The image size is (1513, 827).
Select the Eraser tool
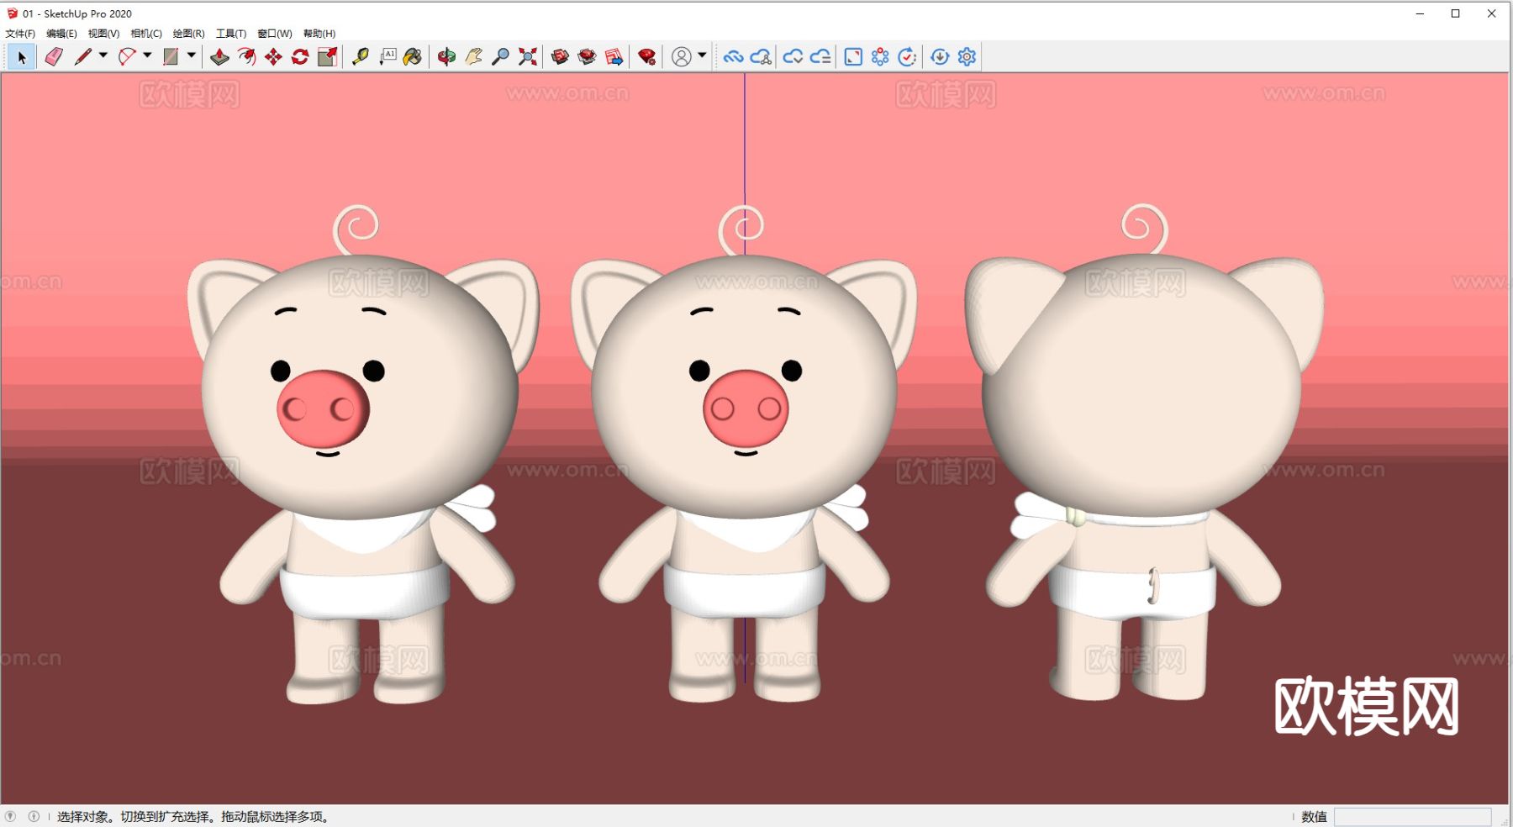pyautogui.click(x=54, y=56)
